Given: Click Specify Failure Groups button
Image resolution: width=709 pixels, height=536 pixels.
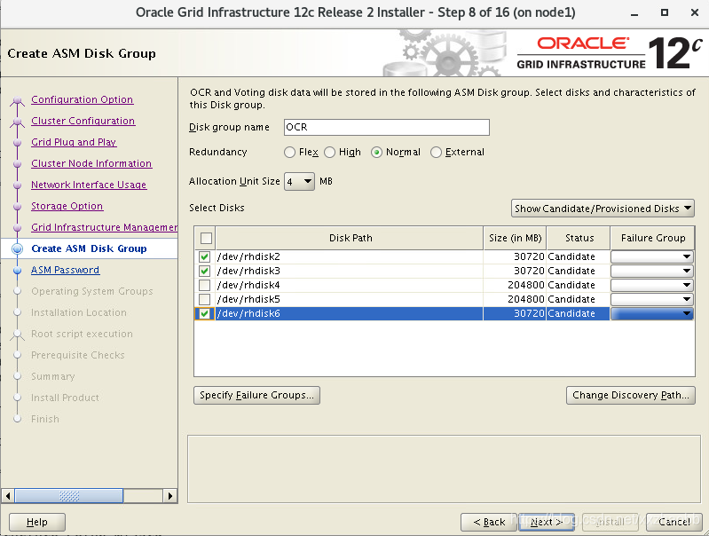Looking at the screenshot, I should point(256,395).
